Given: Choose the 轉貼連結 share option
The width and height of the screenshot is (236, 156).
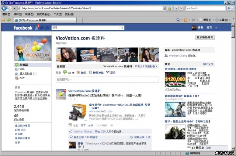Looking at the screenshot, I should [x=96, y=72].
